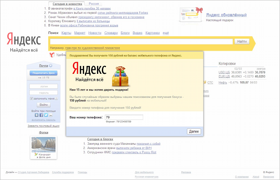Click 'Завести почтовый ящик' link
Image resolution: width=280 pixels, height=180 pixels.
(x=43, y=126)
